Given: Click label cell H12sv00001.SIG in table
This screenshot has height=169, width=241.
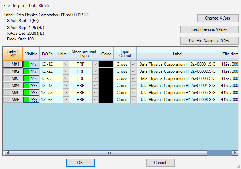Looking at the screenshot, I should 177,64.
